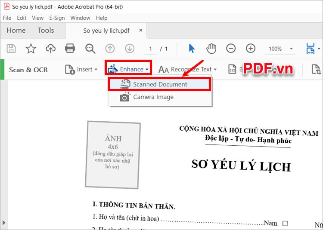Image resolution: width=323 pixels, height=230 pixels.
Task: Click the magnifier find text icon
Action: [90, 49]
